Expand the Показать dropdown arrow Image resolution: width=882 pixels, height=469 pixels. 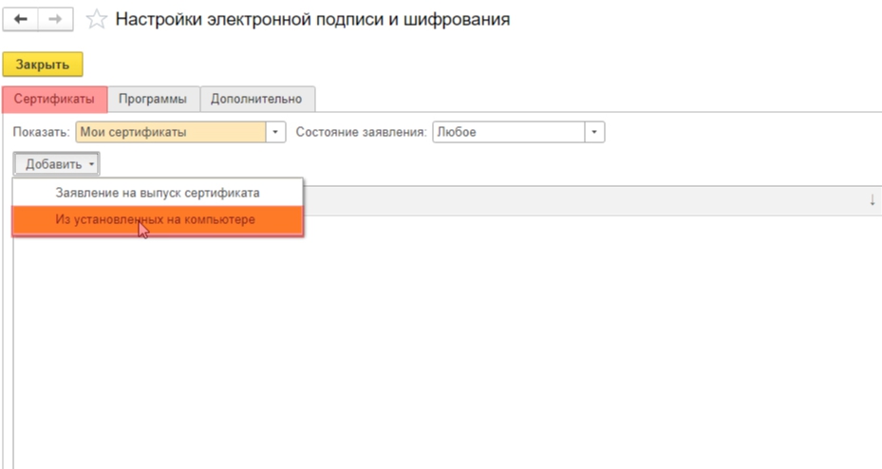point(275,132)
